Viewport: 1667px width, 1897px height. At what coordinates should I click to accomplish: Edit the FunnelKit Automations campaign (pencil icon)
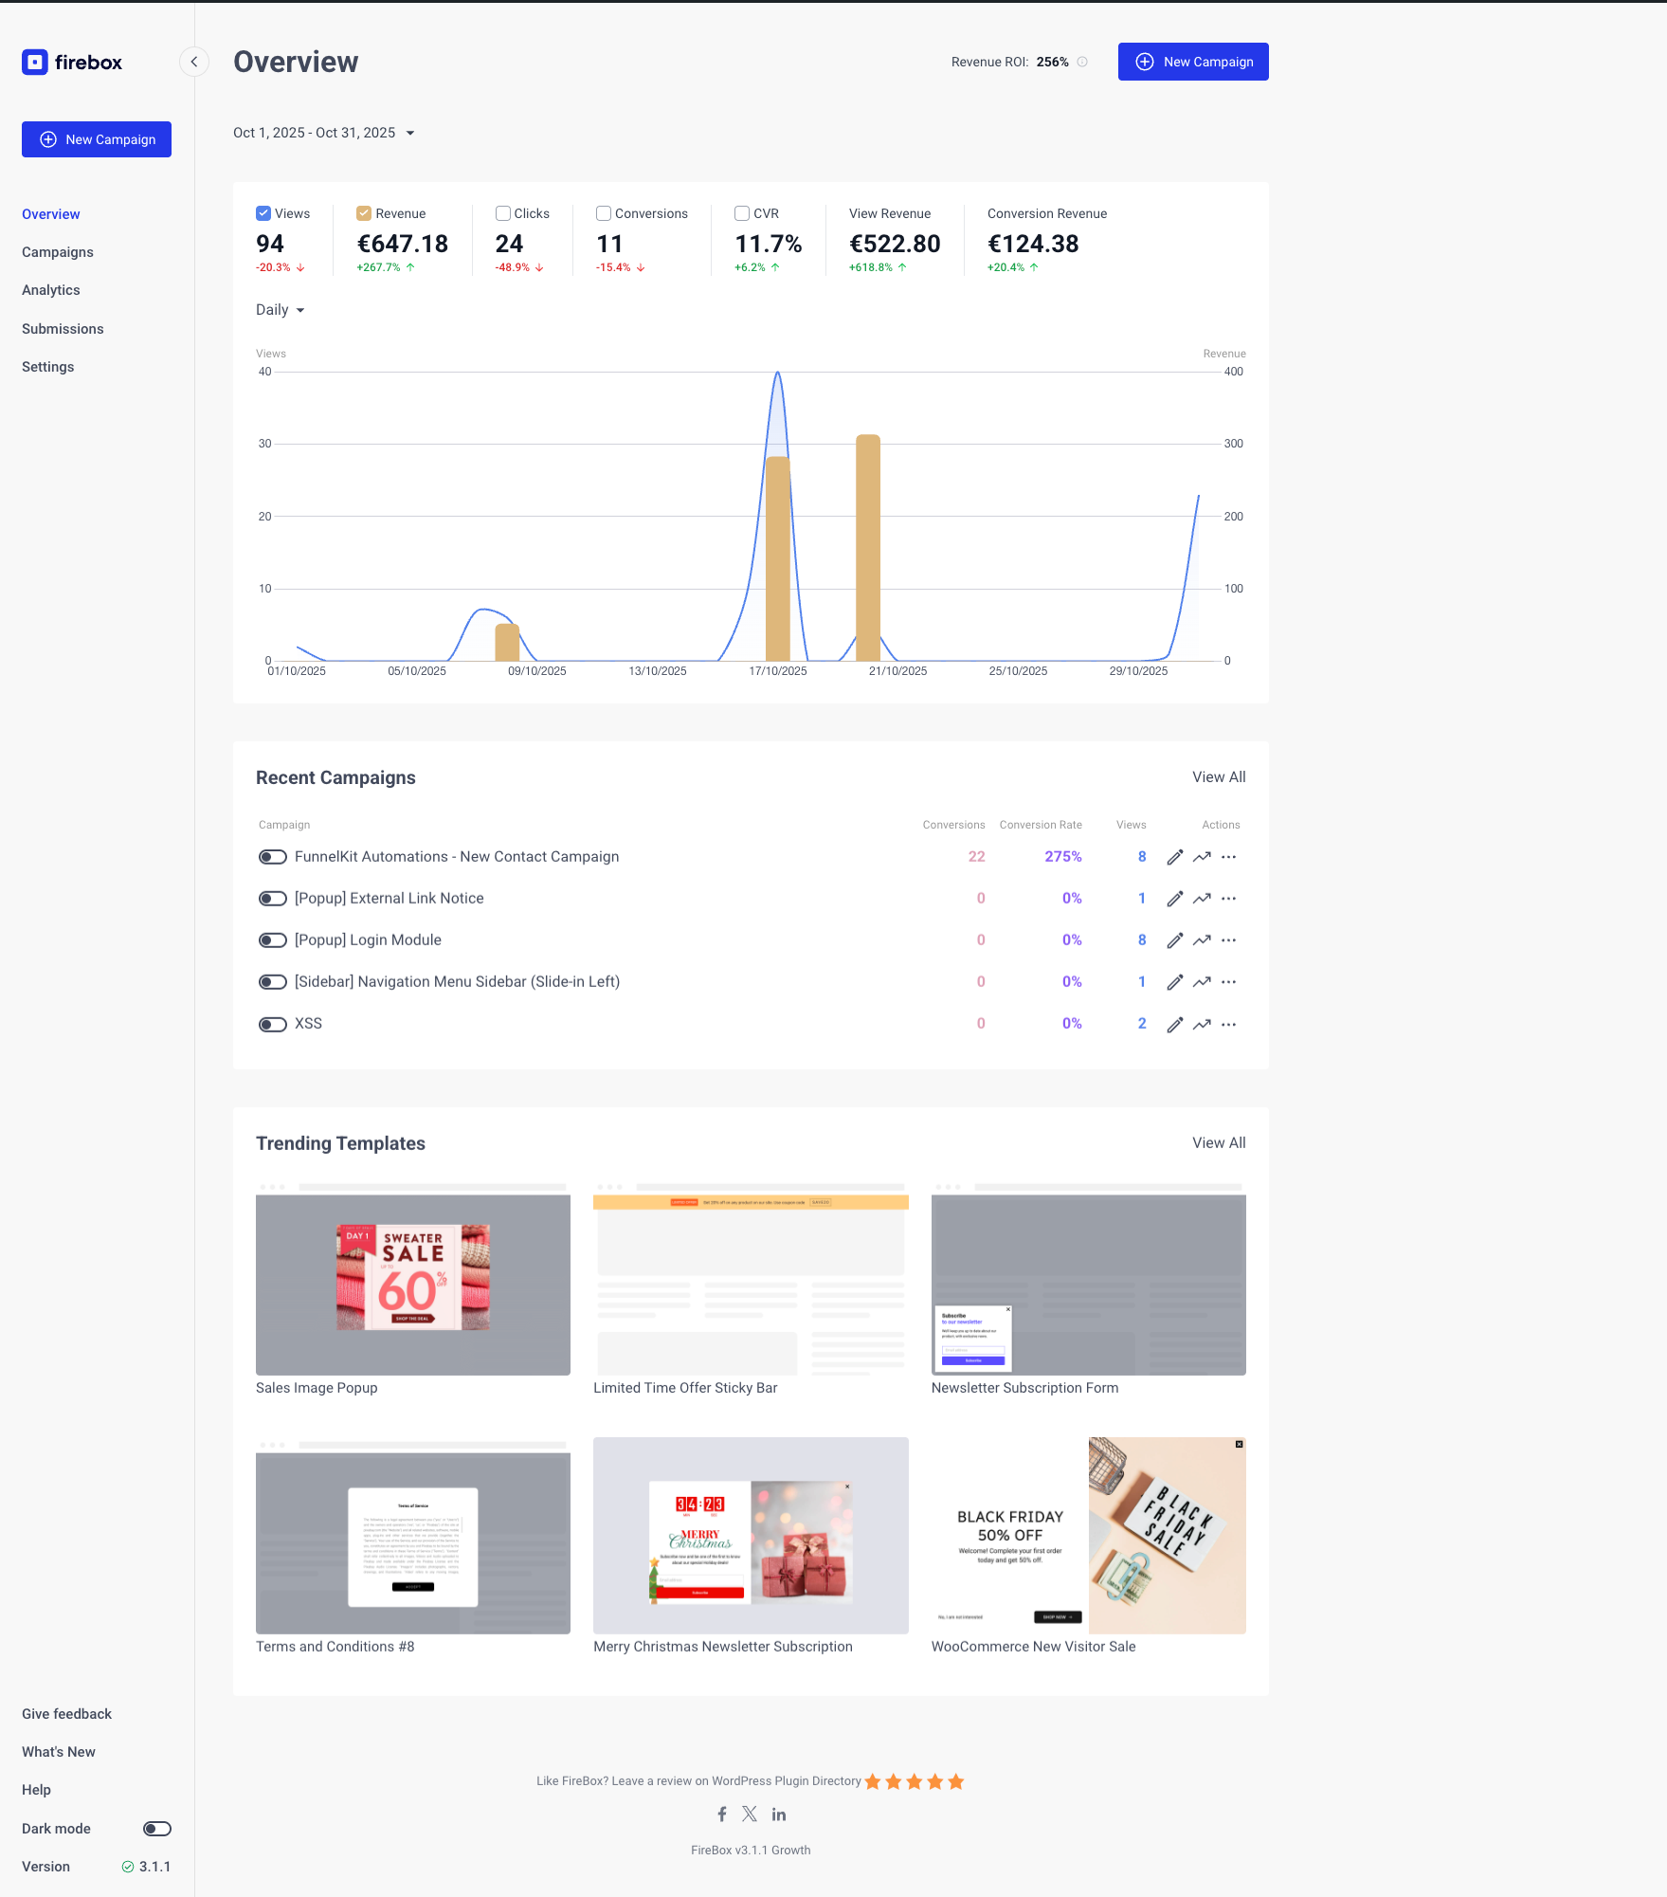tap(1175, 857)
